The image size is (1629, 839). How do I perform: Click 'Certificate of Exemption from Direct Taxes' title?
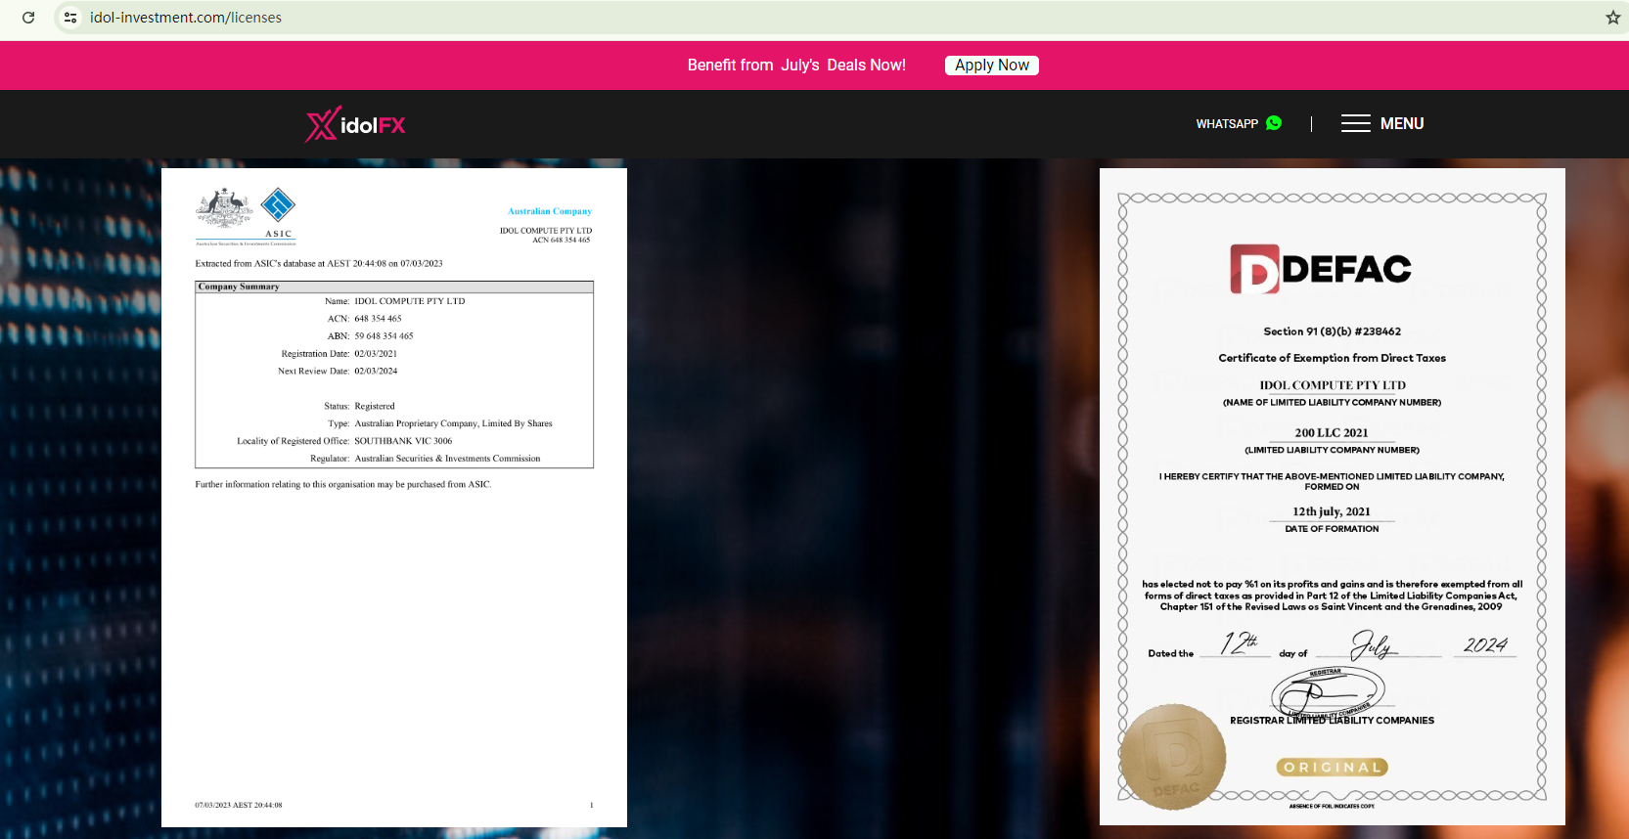click(x=1333, y=358)
